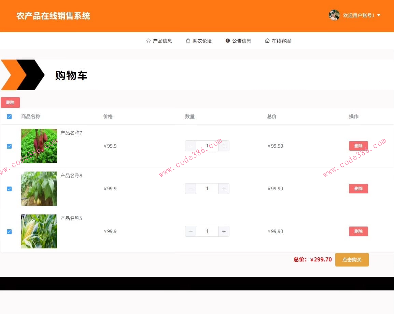Click the quantity input field for 产品名称5
Screen dimensions: 394x314
(207, 231)
